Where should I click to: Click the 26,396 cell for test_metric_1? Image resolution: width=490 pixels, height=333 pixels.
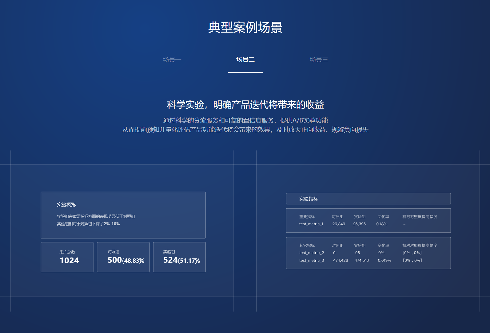[x=359, y=224]
